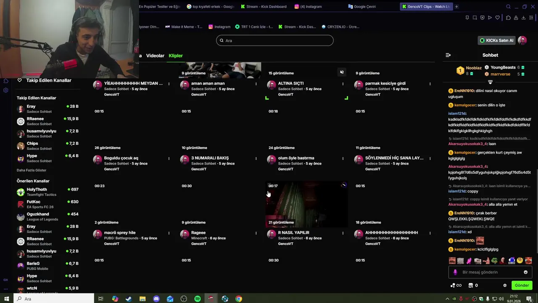This screenshot has width=538, height=303.
Task: Open FutKoc in recommended channels
Action: point(47,204)
